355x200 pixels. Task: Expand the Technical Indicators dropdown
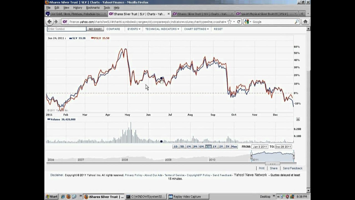162,29
